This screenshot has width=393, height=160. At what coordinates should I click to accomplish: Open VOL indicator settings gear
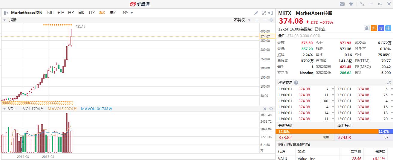click(271, 109)
